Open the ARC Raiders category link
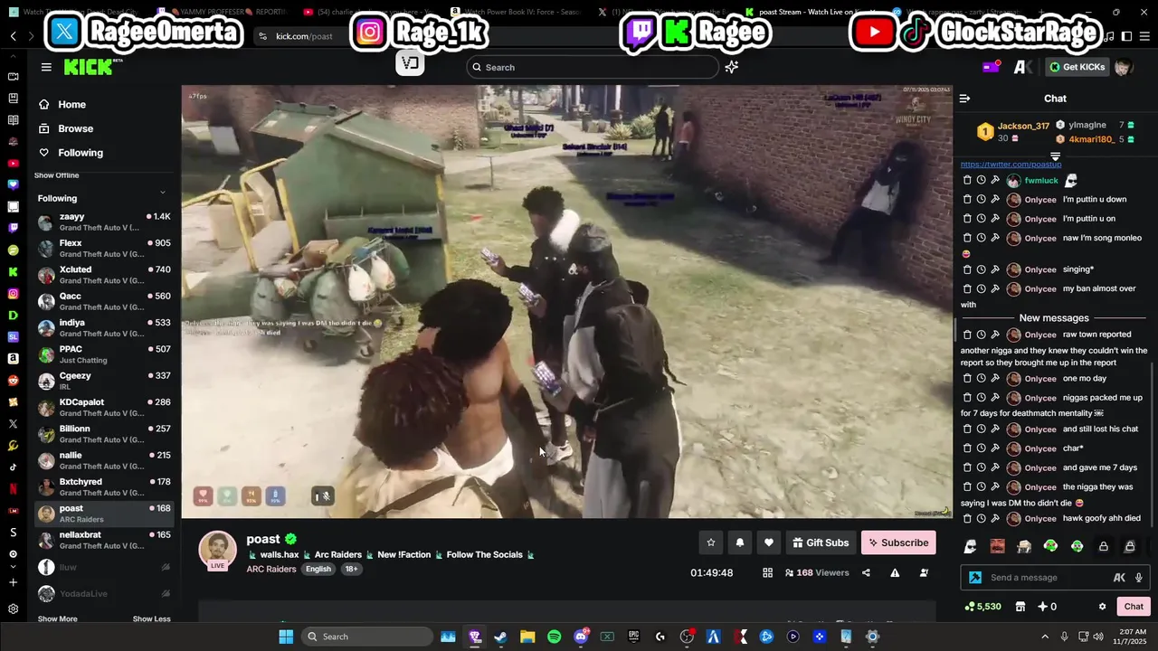 click(x=271, y=569)
